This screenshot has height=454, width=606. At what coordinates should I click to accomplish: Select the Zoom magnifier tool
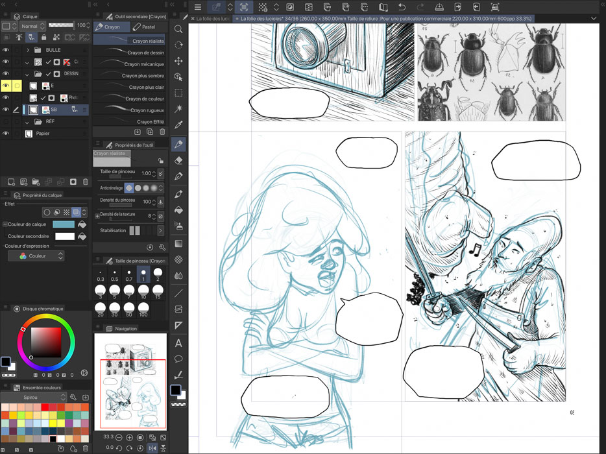pyautogui.click(x=178, y=29)
